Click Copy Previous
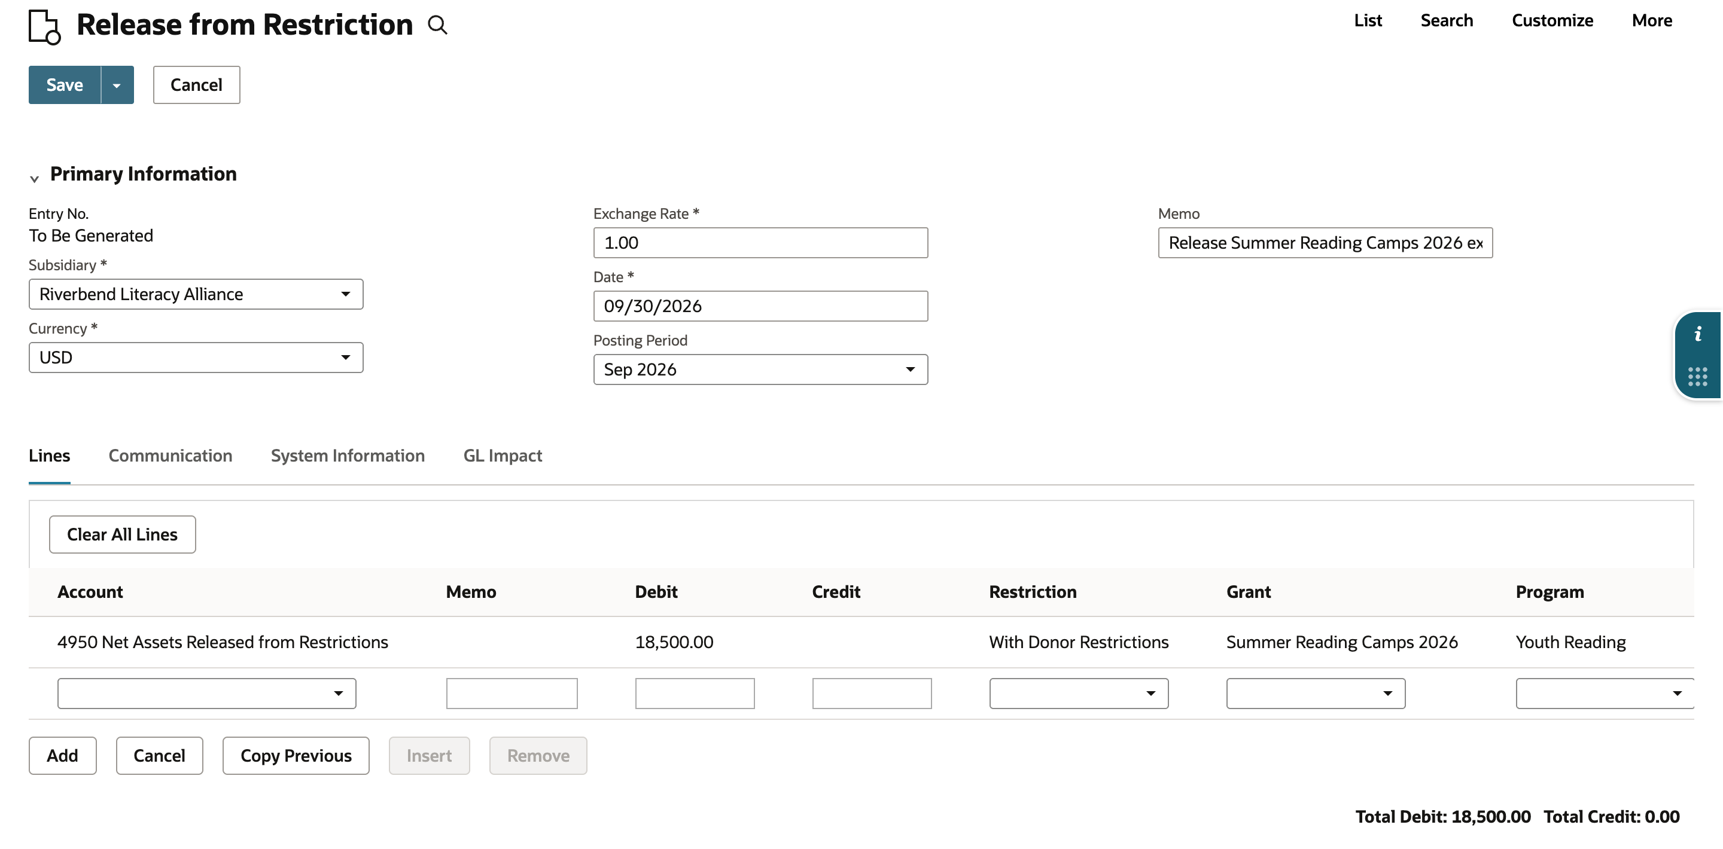Image resolution: width=1723 pixels, height=849 pixels. pyautogui.click(x=296, y=755)
